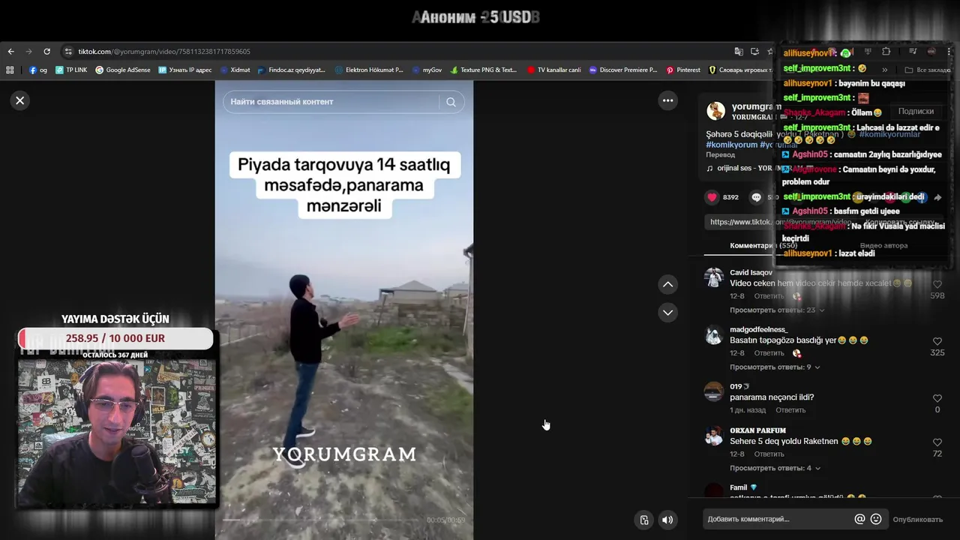The height and width of the screenshot is (540, 960).
Task: Click the commenter name '019'
Action: pyautogui.click(x=736, y=386)
